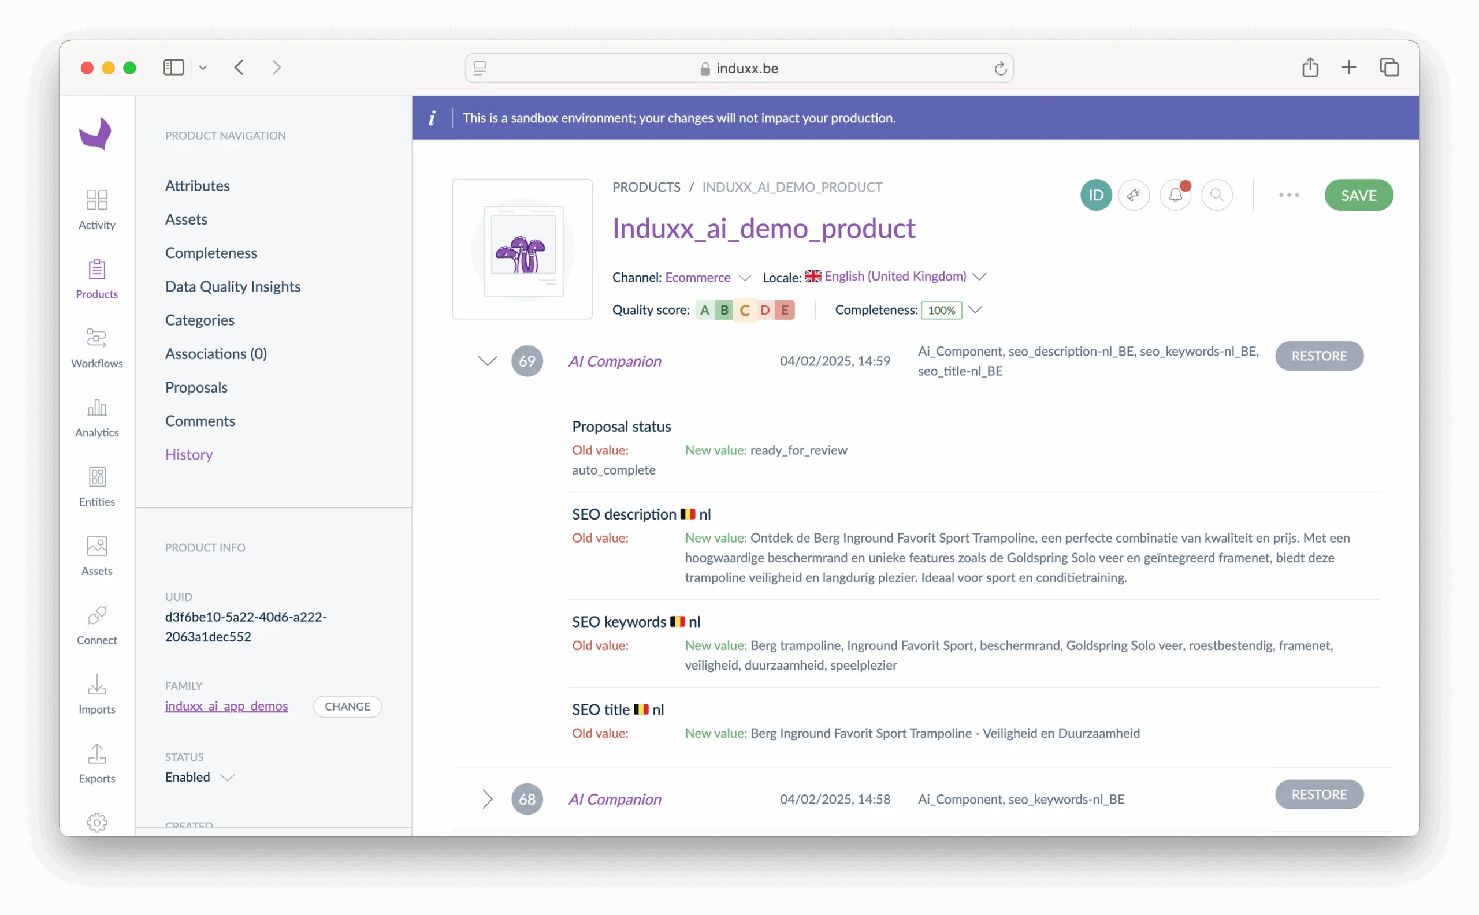Click the green SAVE button
Screen dimensions: 1479x915
click(1358, 195)
